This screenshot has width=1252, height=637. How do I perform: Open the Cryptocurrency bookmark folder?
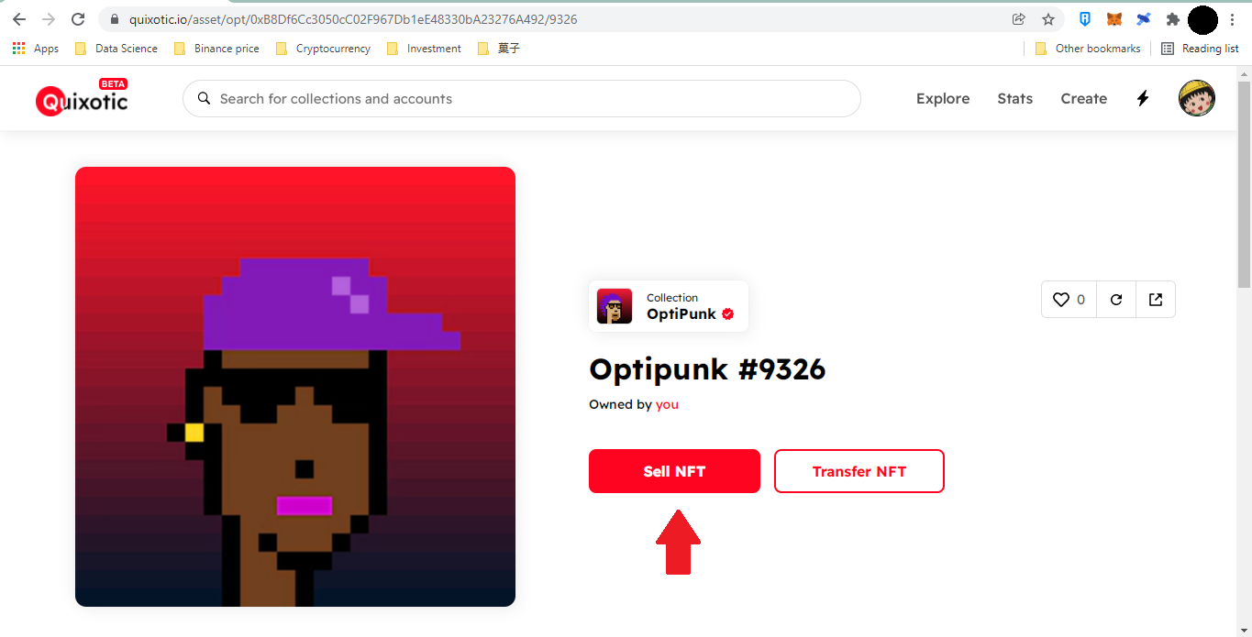click(x=323, y=49)
